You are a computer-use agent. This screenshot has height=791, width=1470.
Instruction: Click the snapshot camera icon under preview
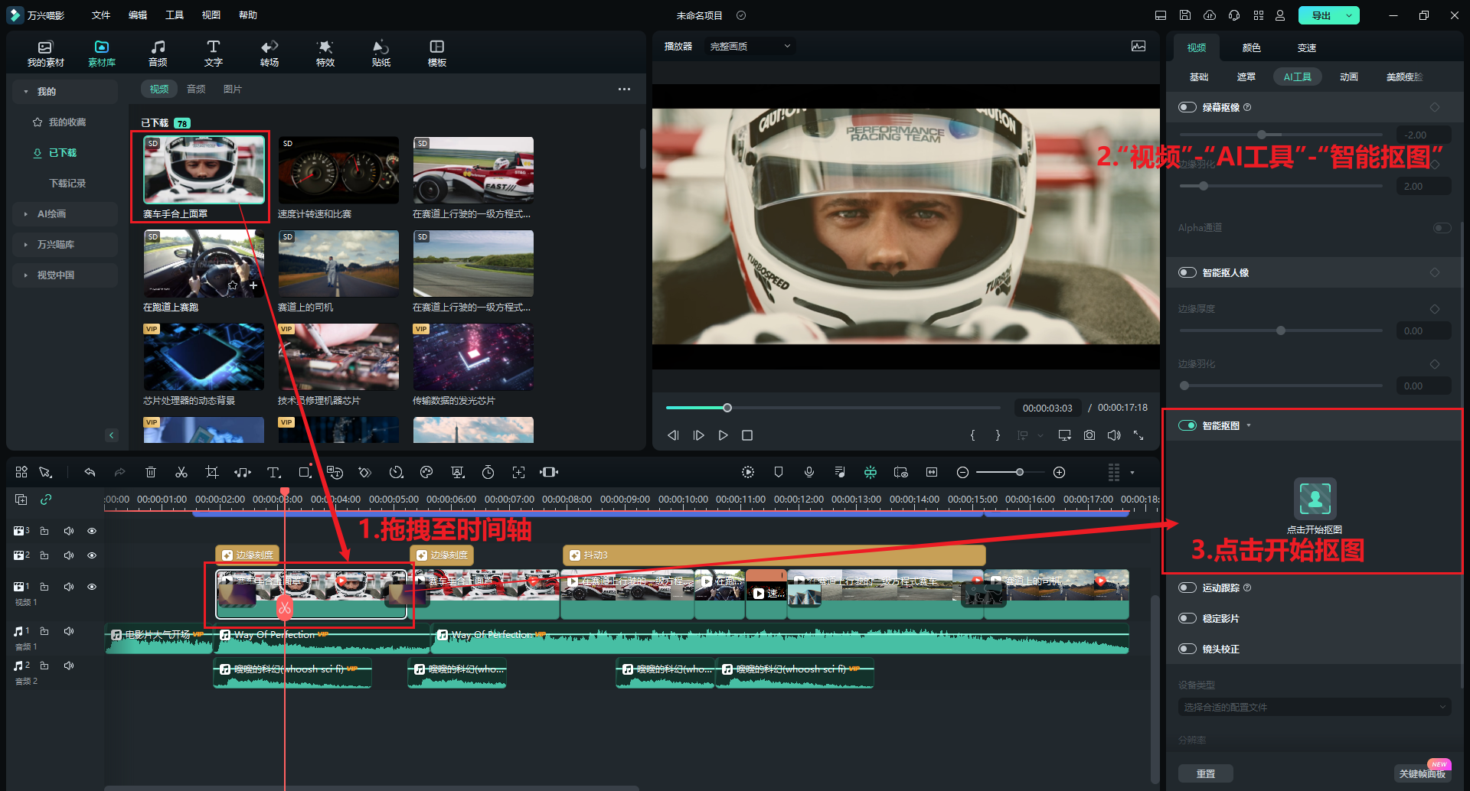point(1089,435)
